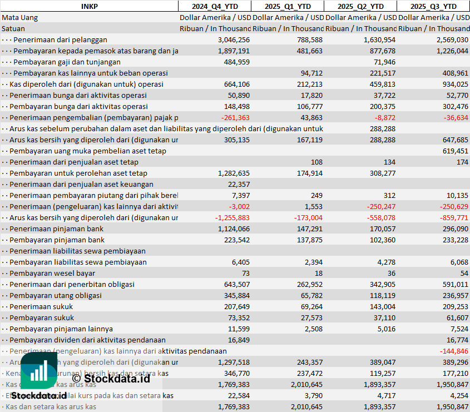The width and height of the screenshot is (470, 412).
Task: Click value 346,770 in the table
Action: (x=237, y=373)
